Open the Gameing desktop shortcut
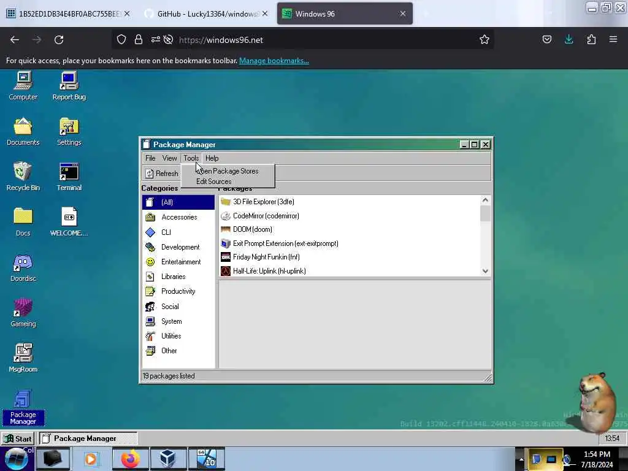Viewport: 628px width, 471px height. (23, 313)
